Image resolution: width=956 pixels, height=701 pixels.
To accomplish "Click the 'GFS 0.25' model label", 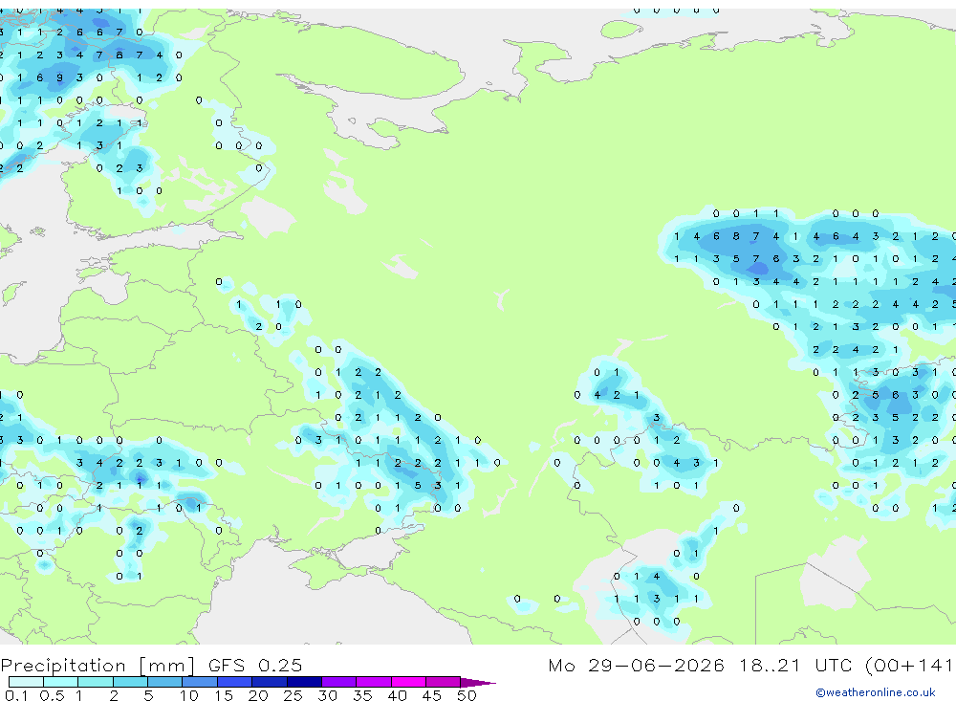I will coord(255,665).
